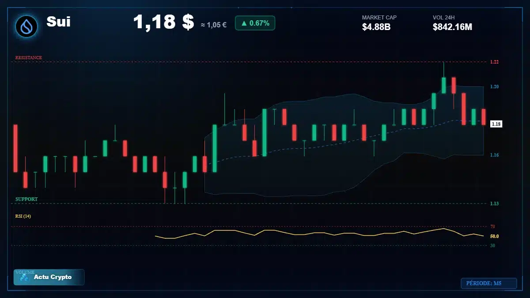Click the Actu Crypto cube logo
The width and height of the screenshot is (530, 298).
point(25,277)
